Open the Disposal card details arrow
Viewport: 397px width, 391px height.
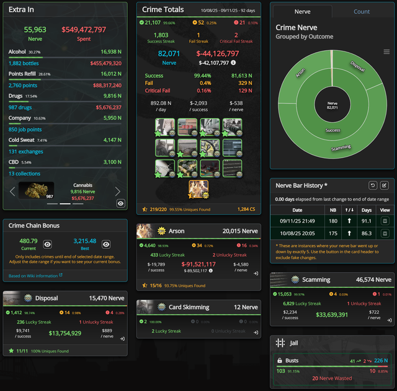pos(122,338)
